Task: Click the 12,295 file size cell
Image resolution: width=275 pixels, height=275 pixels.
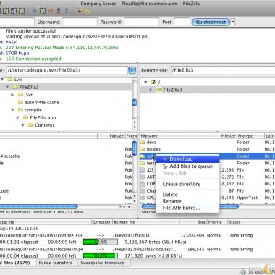Action: pos(227,170)
